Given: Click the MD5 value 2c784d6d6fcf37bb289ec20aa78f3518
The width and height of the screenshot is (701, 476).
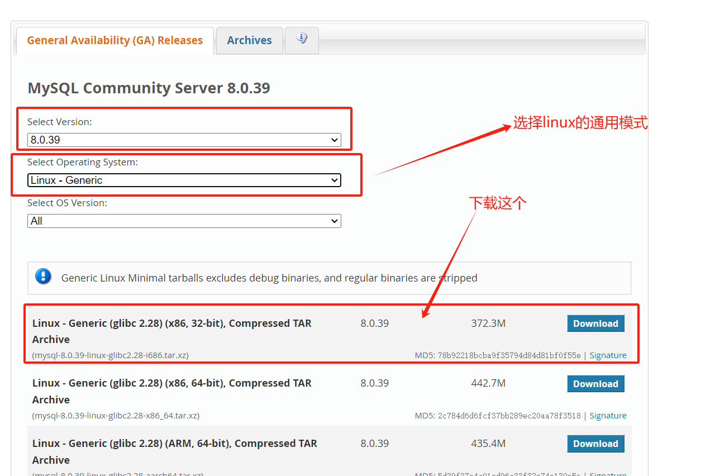Looking at the screenshot, I should pyautogui.click(x=509, y=416).
